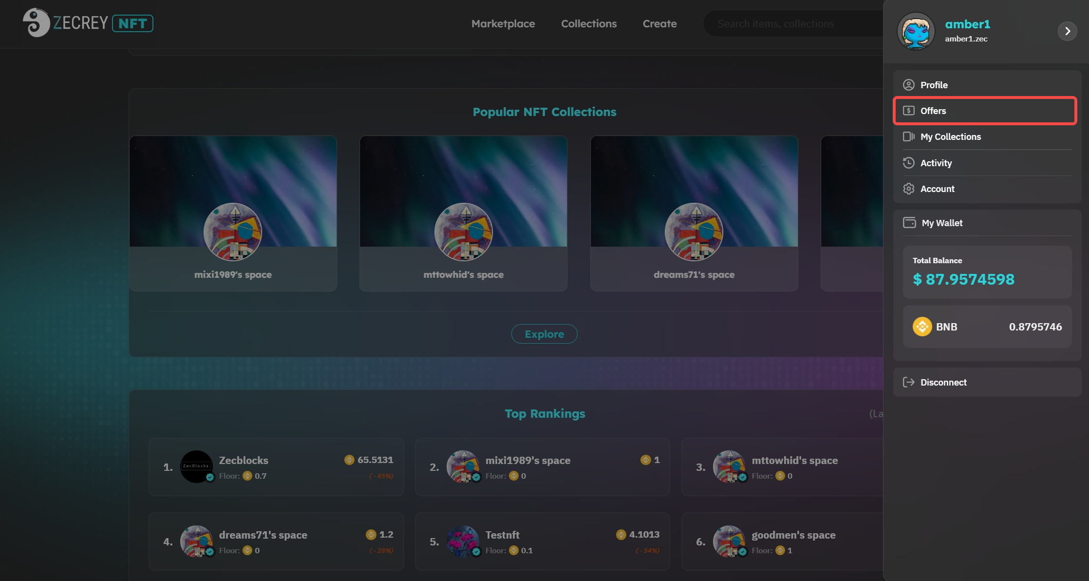Image resolution: width=1089 pixels, height=581 pixels.
Task: Open the Create nav tab
Action: click(659, 23)
